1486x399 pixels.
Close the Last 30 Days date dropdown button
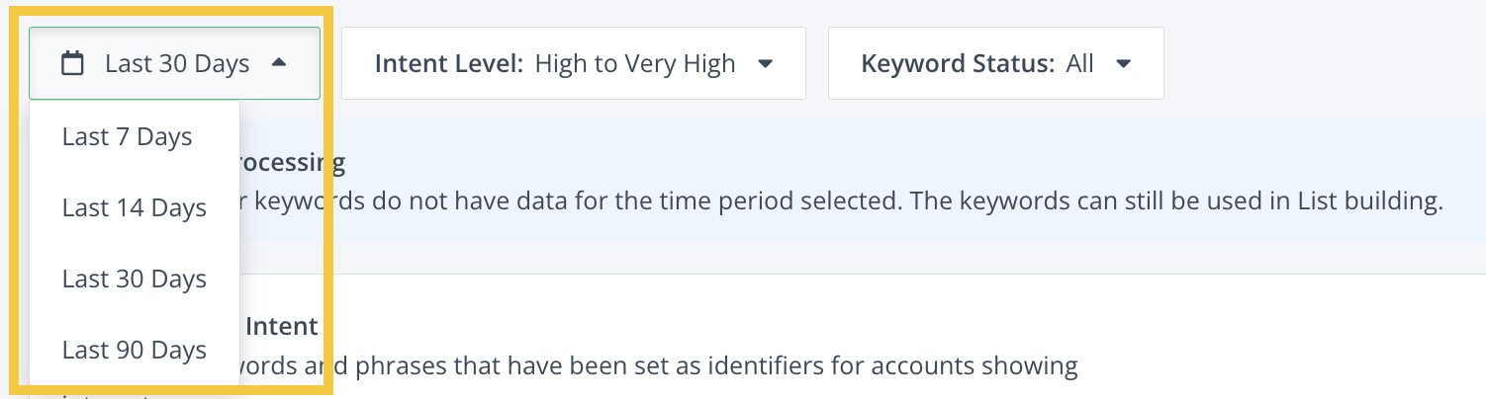tap(174, 63)
